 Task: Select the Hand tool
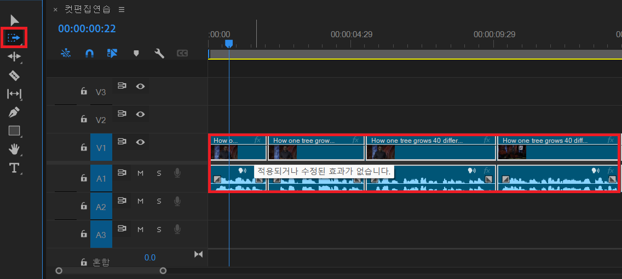14,149
